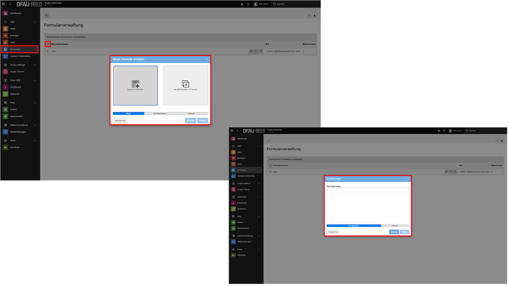509x286 pixels.
Task: Collapse the Blog section in the lower-right sidebar
Action: (258, 216)
